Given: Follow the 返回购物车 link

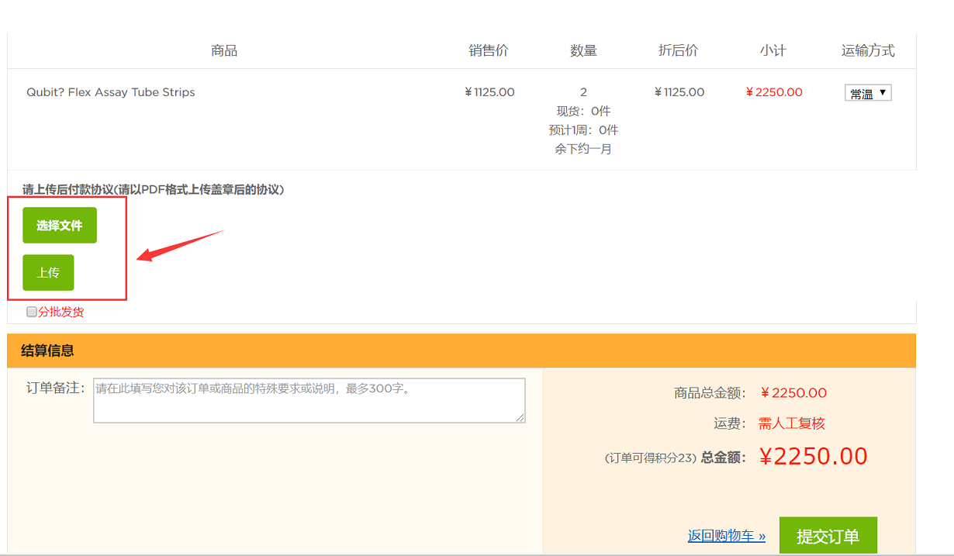Looking at the screenshot, I should tap(726, 536).
